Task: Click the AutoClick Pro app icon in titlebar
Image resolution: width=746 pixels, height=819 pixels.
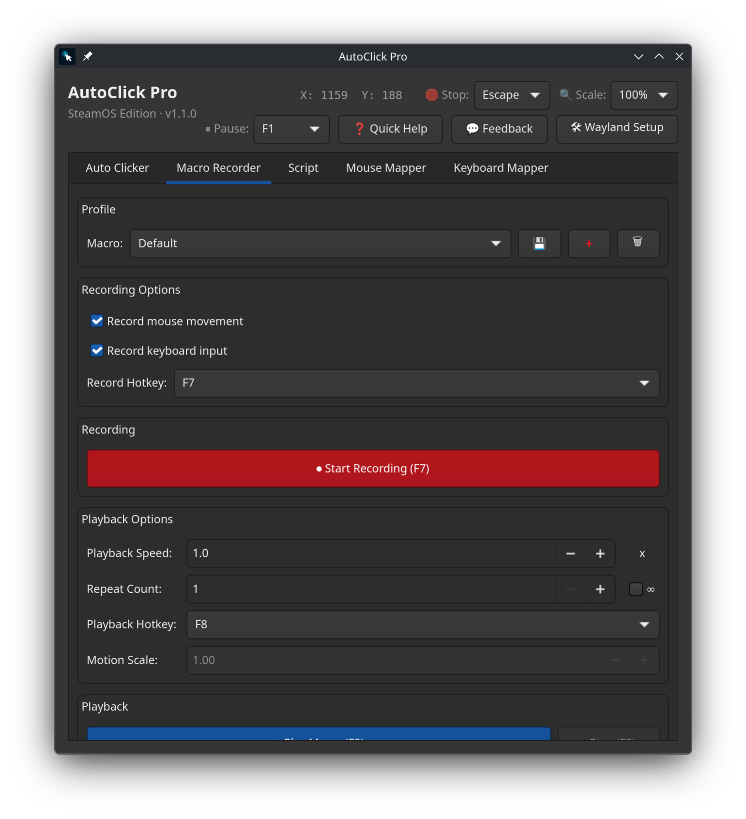Action: pos(67,57)
